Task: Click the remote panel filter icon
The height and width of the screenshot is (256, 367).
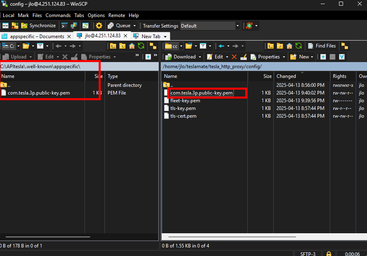Action: coord(203,46)
